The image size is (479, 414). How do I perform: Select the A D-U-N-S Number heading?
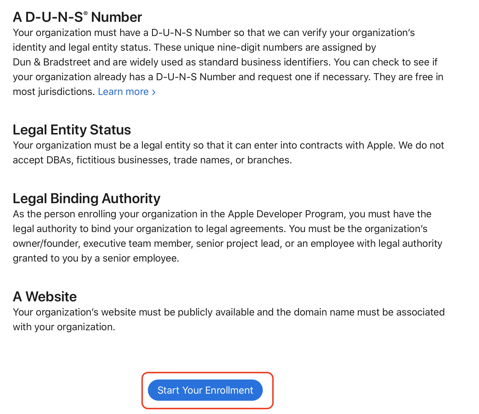point(77,17)
